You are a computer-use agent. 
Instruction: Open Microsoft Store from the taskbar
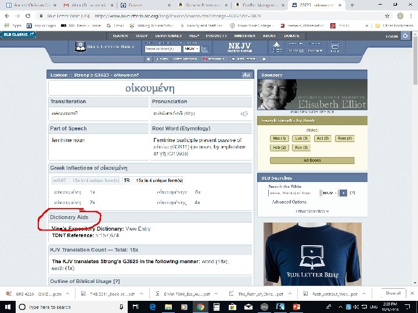[x=232, y=307]
